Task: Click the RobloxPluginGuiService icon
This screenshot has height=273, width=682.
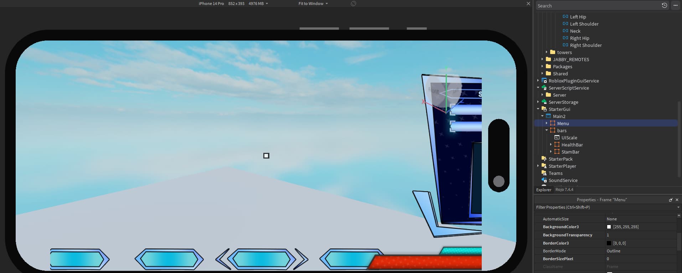Action: point(544,81)
